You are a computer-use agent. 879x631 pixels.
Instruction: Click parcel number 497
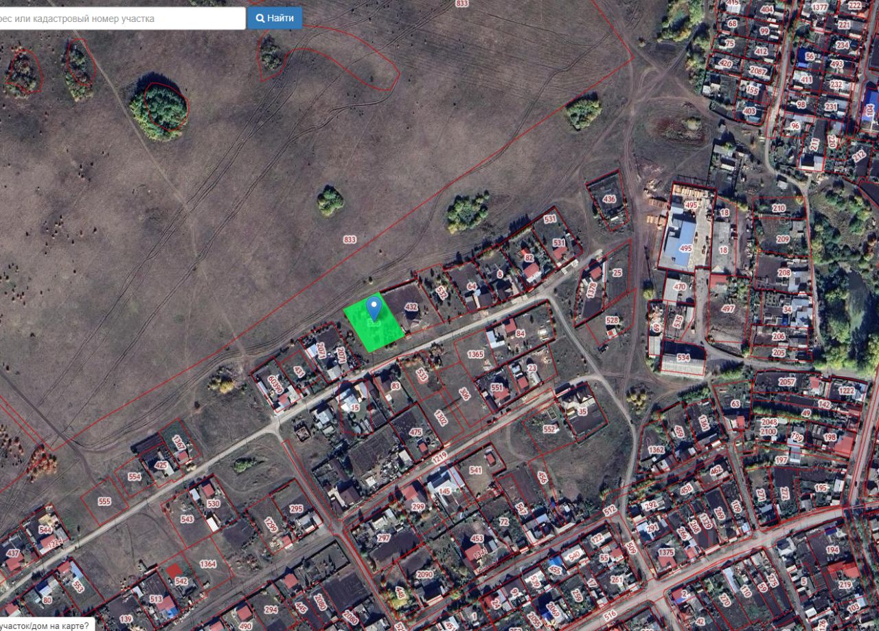coord(728,309)
